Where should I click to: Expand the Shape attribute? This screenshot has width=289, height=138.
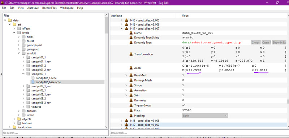click(126, 85)
